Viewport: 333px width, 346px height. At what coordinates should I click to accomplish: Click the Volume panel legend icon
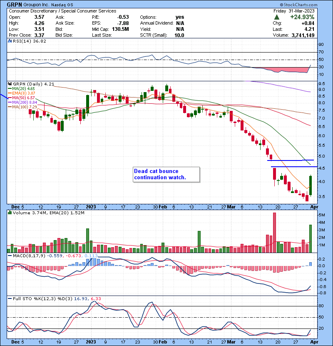(10, 213)
